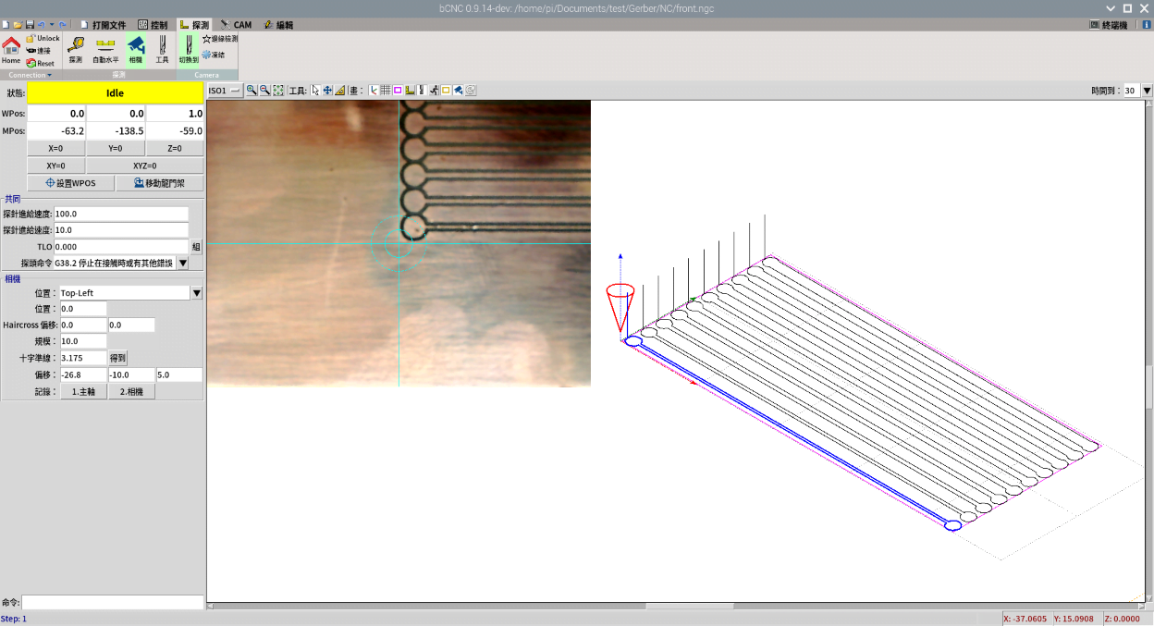This screenshot has height=626, width=1154.
Task: Open the 控制 control tab
Action: pos(153,25)
